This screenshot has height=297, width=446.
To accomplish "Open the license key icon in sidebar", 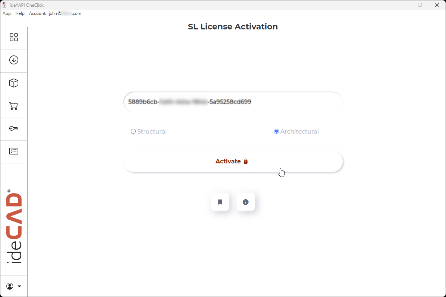I will (14, 129).
